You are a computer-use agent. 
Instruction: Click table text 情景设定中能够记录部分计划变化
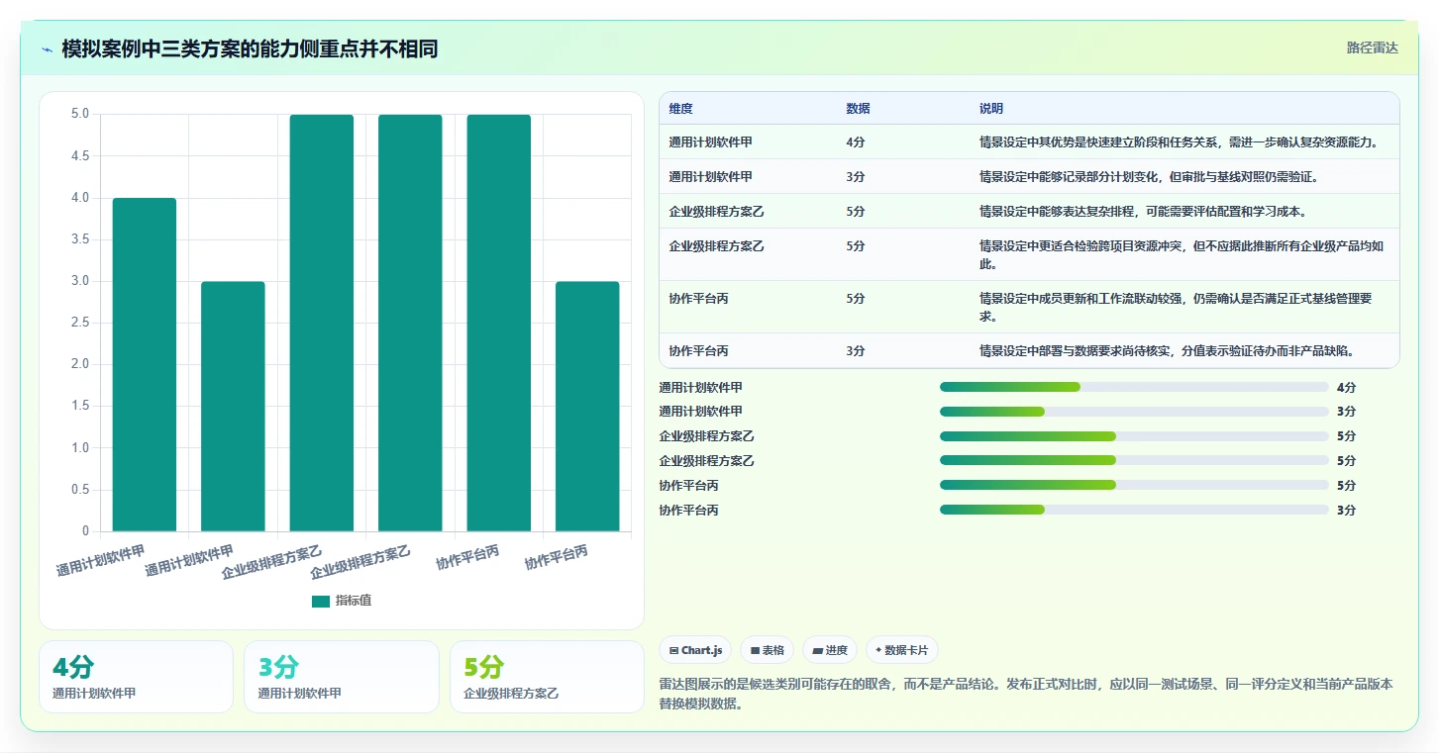pyautogui.click(x=1065, y=177)
